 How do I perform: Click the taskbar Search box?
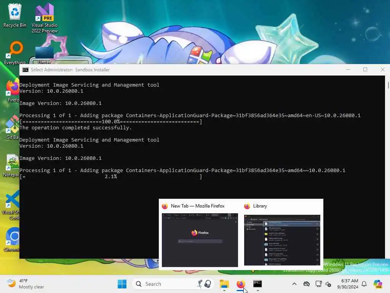click(x=173, y=284)
